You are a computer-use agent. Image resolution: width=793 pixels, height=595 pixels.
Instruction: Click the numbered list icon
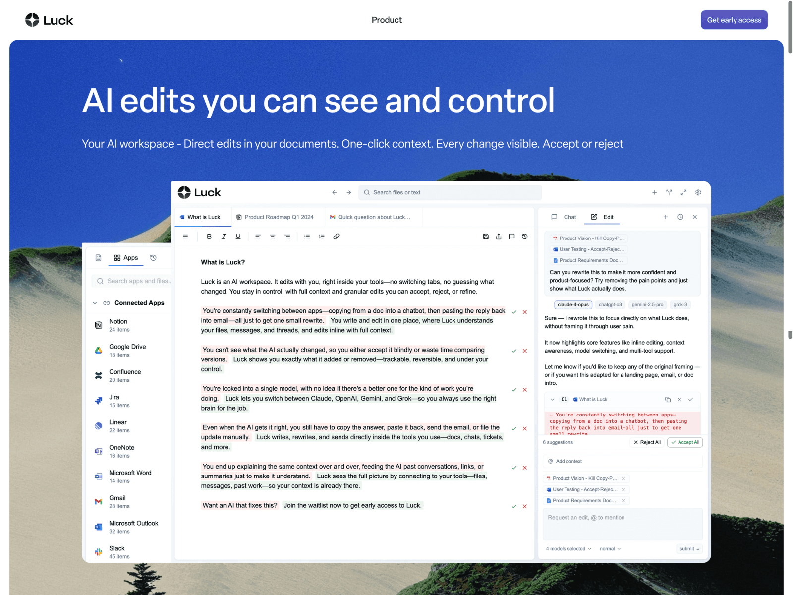[x=322, y=237]
